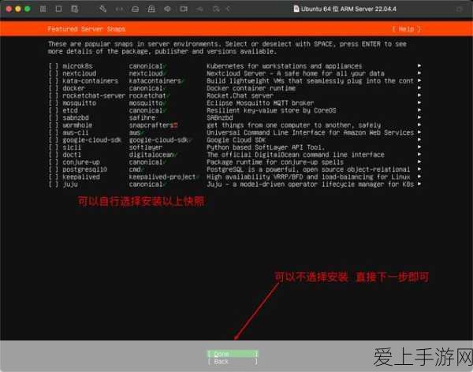Select the microk8s snap checkbox
The height and width of the screenshot is (372, 473).
54,66
